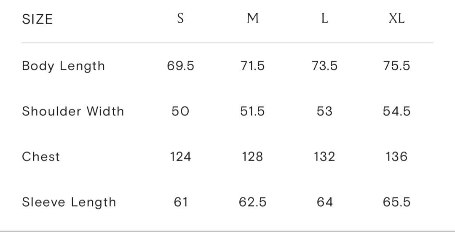This screenshot has width=455, height=232.
Task: Select the XL size header
Action: click(397, 18)
